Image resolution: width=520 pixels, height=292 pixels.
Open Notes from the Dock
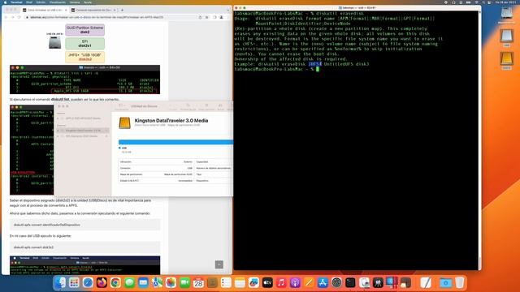pyautogui.click(x=240, y=282)
